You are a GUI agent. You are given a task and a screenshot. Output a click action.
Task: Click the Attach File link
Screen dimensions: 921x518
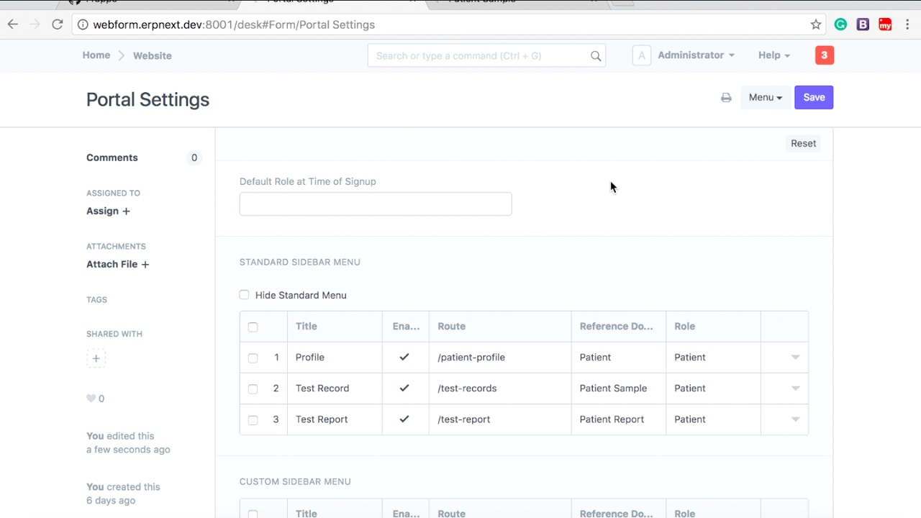pyautogui.click(x=112, y=264)
